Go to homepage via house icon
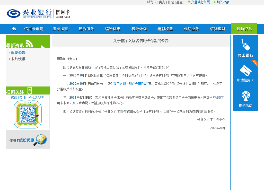264x191 pixels. click(x=14, y=29)
